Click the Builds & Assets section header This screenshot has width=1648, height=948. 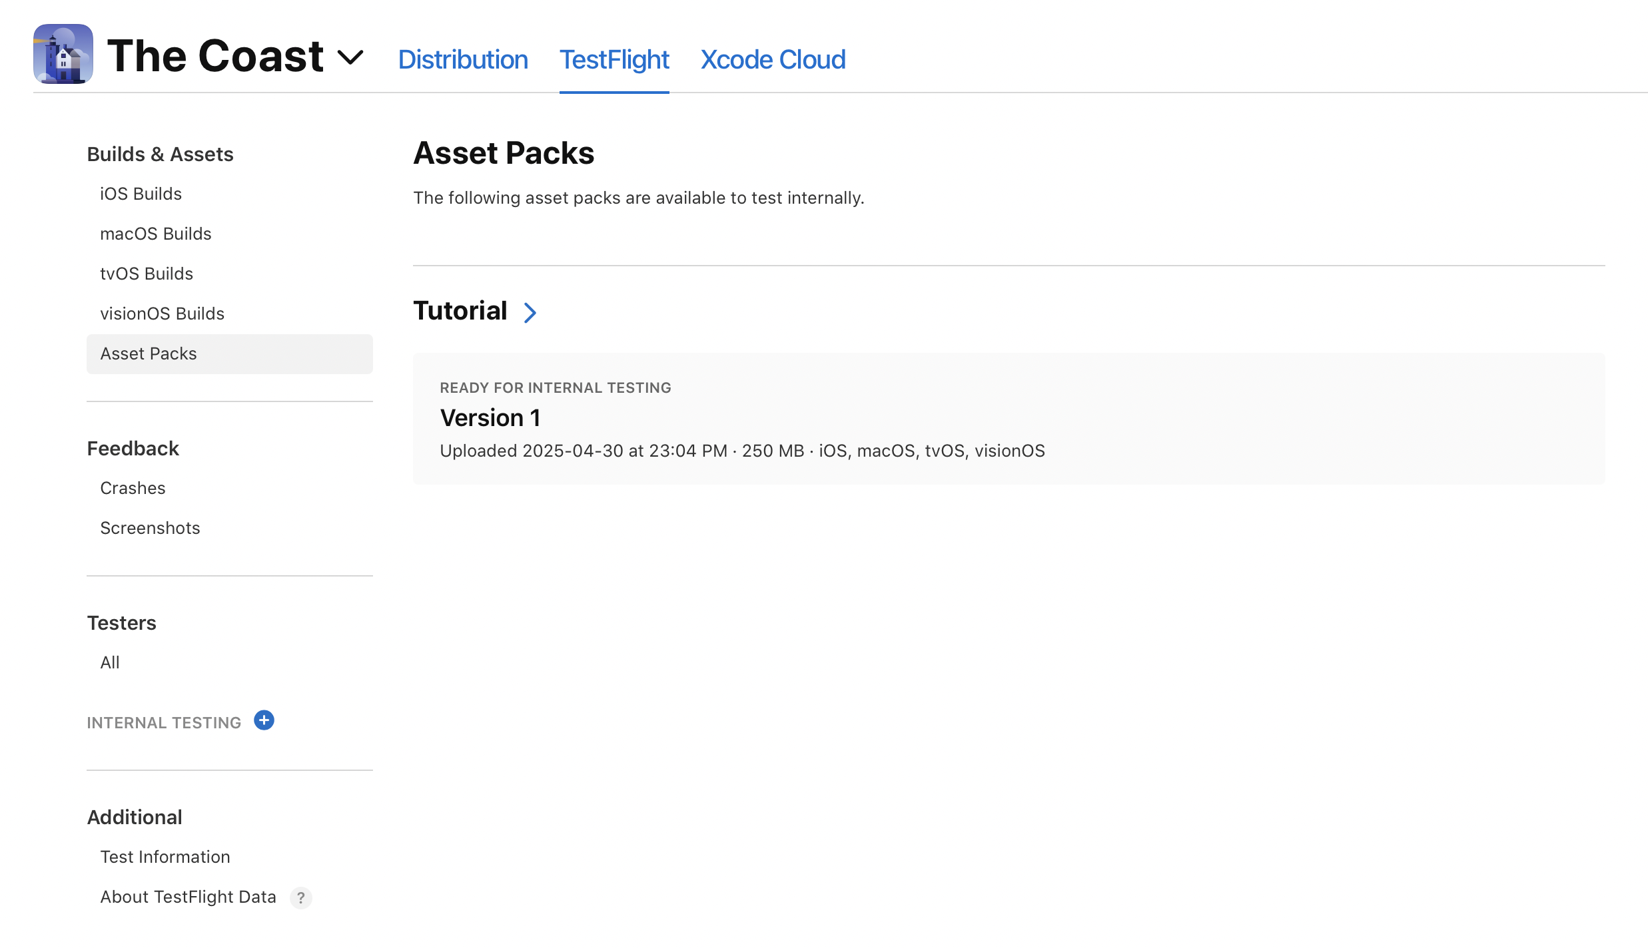pyautogui.click(x=161, y=154)
